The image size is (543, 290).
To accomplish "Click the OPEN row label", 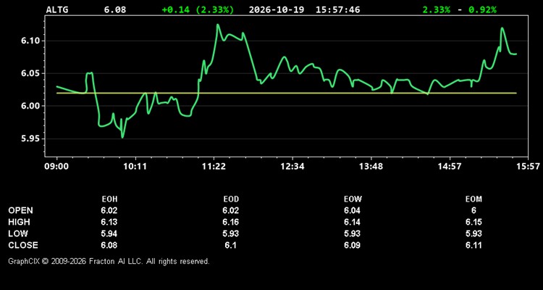I will [20, 210].
